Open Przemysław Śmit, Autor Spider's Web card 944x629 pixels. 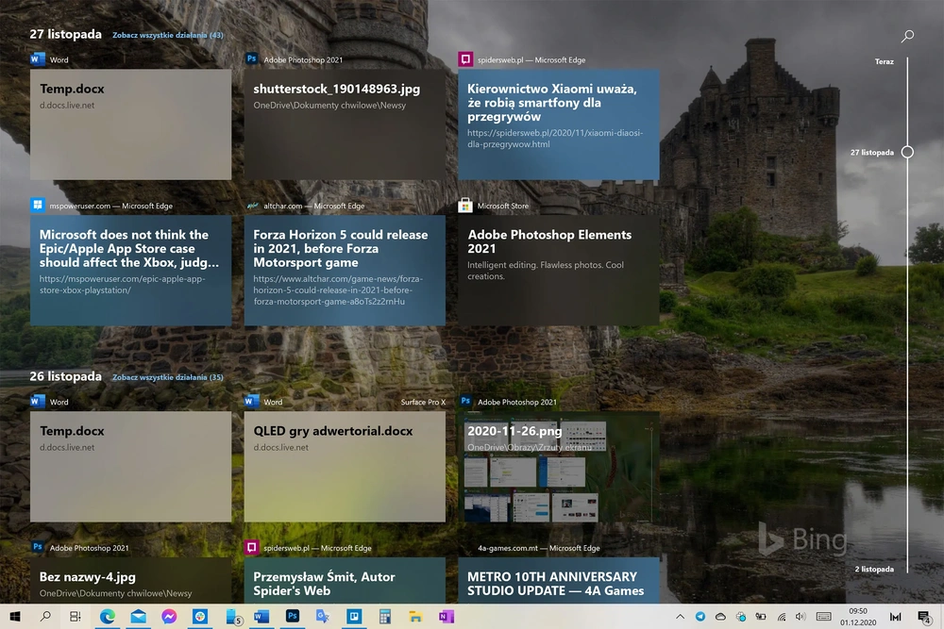pyautogui.click(x=345, y=580)
